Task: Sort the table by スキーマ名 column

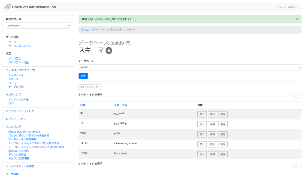Action: [x=121, y=105]
